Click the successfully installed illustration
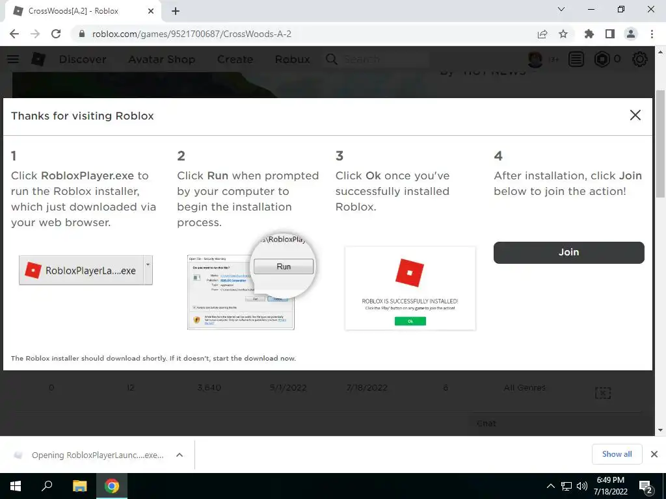The image size is (666, 499). [410, 288]
